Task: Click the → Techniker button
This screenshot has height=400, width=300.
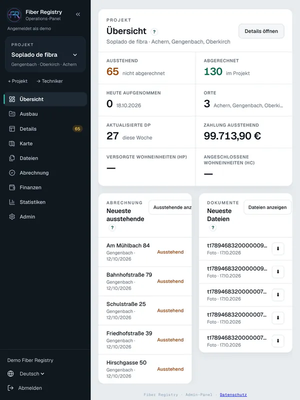Action: (x=49, y=81)
